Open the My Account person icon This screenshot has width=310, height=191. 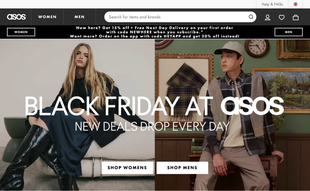(268, 17)
